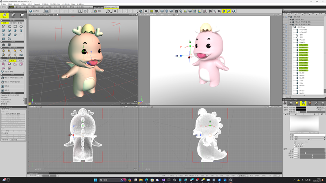Click the camera snapshot icon in top toolbar
326x183 pixels.
click(47, 11)
